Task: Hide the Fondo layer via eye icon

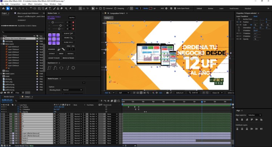Action: coord(2,143)
